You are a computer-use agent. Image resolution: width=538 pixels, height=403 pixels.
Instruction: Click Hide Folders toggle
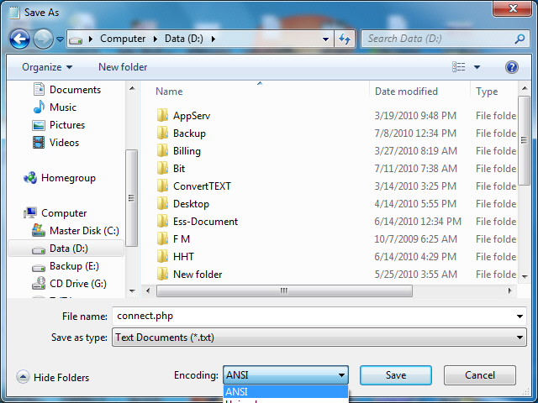pos(53,377)
